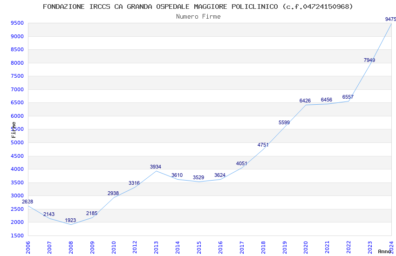
Task: Click the 1500 y-axis tick label
Action: tap(17, 236)
